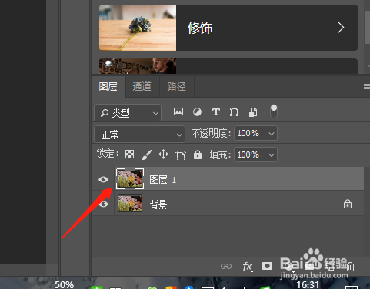Switch to the 图层 tab
370x289 pixels.
[x=108, y=87]
